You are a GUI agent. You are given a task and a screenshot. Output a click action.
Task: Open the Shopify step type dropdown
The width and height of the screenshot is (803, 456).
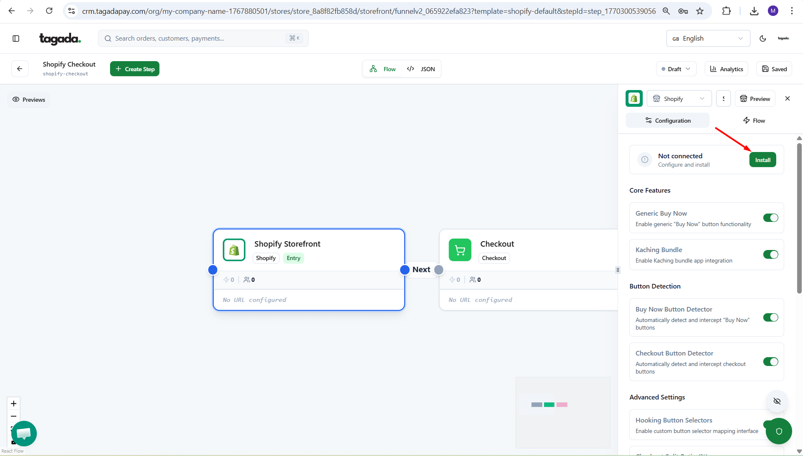tap(679, 99)
